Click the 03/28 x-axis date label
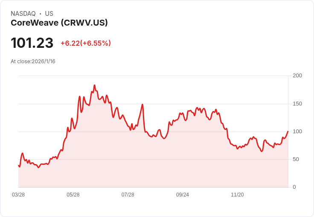The height and width of the screenshot is (217, 314). tap(18, 195)
